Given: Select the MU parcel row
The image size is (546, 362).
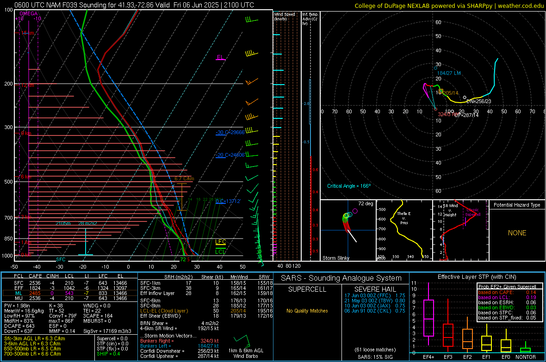Looking at the screenshot, I should 70,298.
